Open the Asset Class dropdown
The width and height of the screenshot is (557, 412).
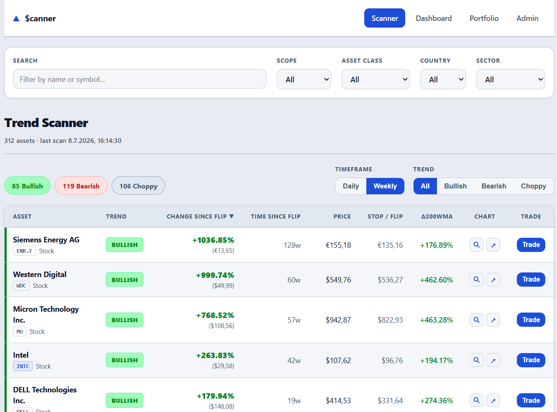point(376,79)
